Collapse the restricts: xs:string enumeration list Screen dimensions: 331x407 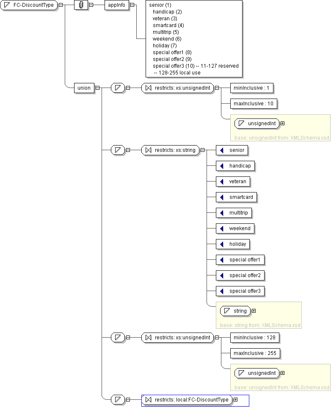(x=202, y=150)
